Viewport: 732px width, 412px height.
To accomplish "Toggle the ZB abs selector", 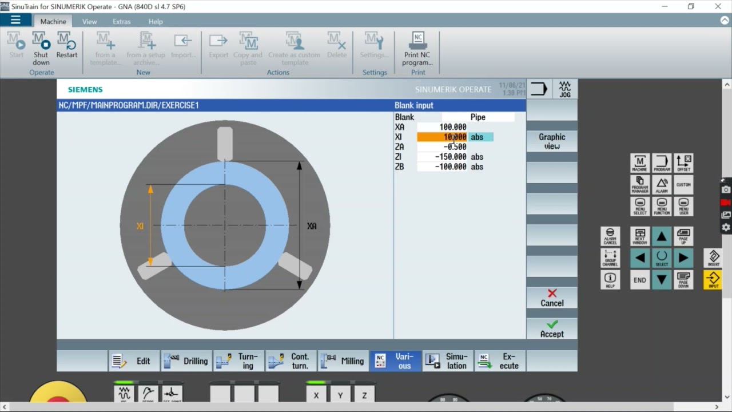I will [477, 167].
